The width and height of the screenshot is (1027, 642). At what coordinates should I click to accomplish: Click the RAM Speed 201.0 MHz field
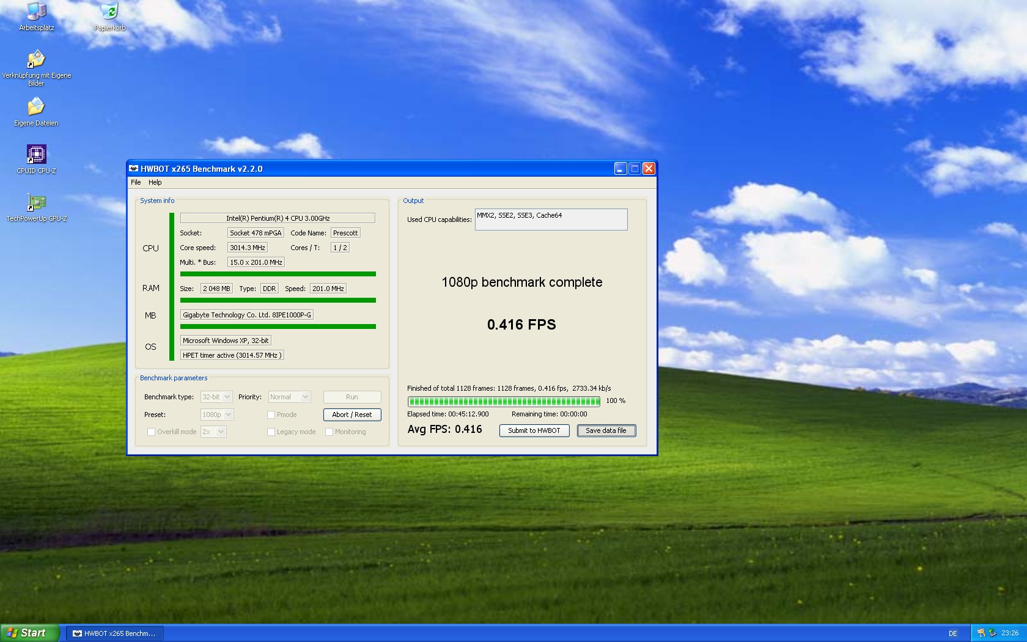coord(328,289)
